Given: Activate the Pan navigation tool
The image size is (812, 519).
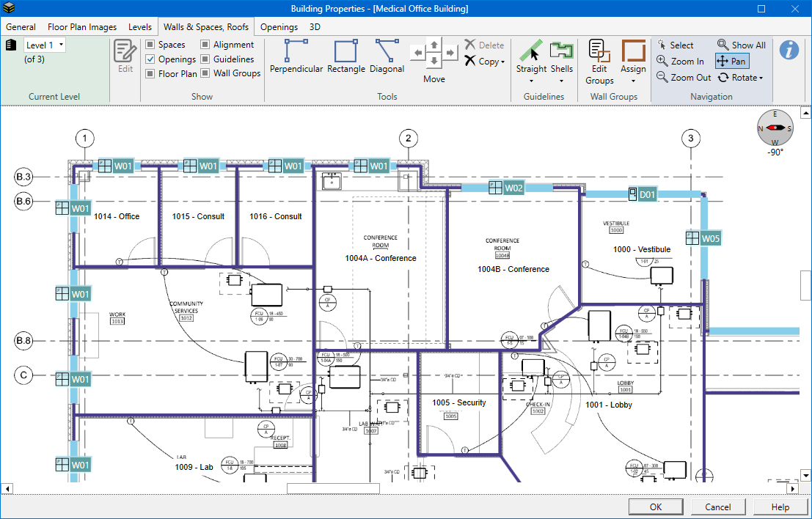Looking at the screenshot, I should coord(732,61).
